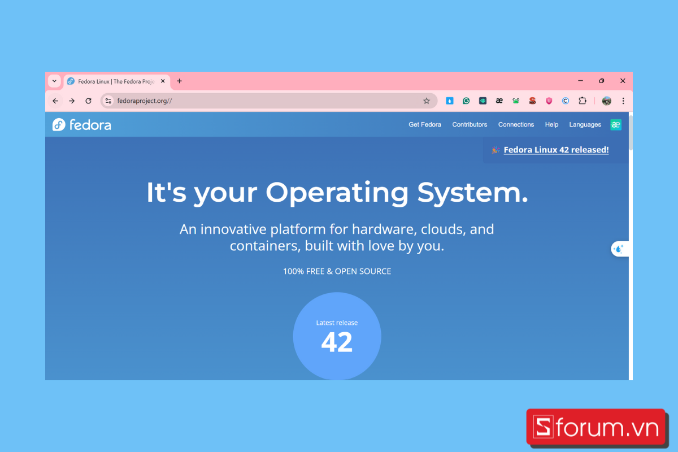Open the Languages menu
The width and height of the screenshot is (678, 452).
[x=585, y=125]
